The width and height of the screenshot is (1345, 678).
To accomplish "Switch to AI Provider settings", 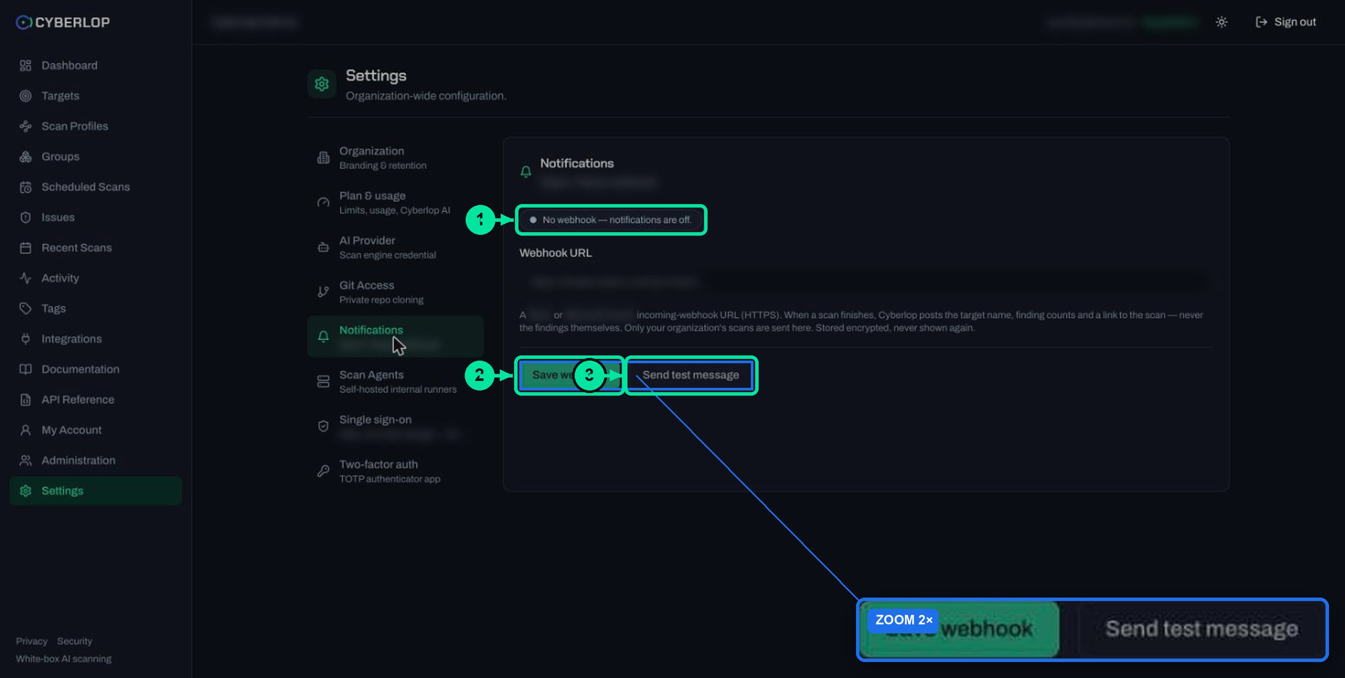I will pos(395,247).
